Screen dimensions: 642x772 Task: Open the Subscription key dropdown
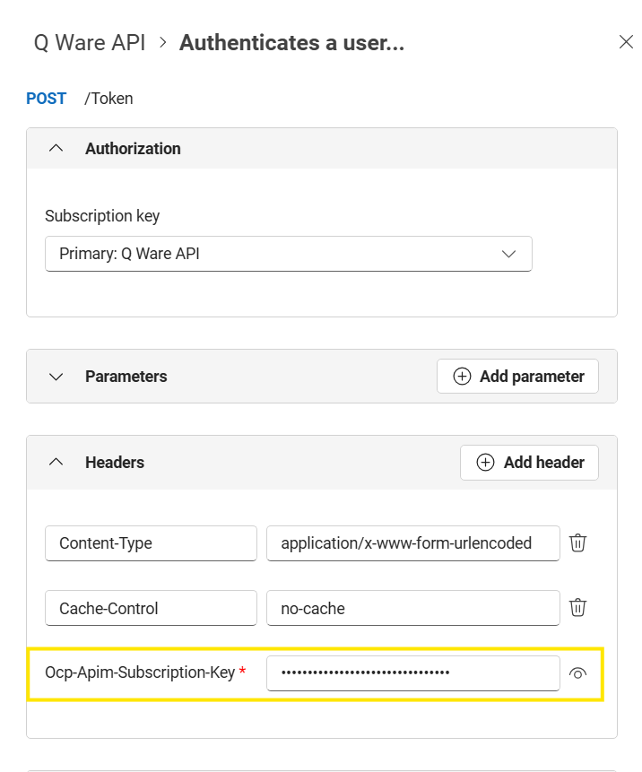(288, 254)
